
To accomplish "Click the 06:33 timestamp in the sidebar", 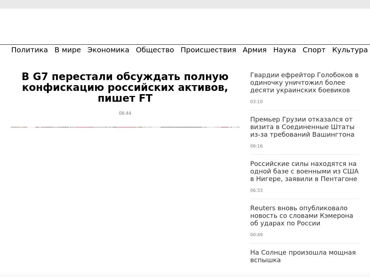I will [x=256, y=190].
